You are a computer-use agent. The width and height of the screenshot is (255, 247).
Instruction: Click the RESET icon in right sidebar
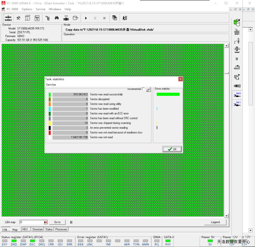[237, 32]
